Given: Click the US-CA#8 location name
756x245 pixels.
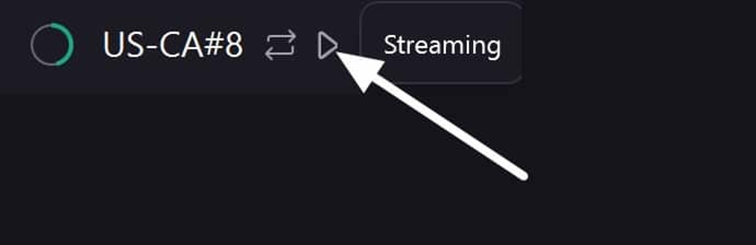Looking at the screenshot, I should [x=173, y=45].
